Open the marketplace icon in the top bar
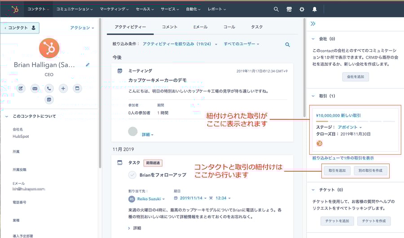The width and height of the screenshot is (404, 238). tap(289, 9)
